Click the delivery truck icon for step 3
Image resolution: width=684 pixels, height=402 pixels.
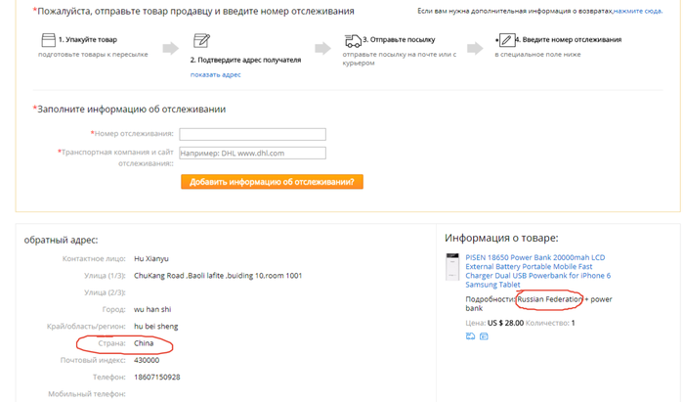click(x=352, y=41)
